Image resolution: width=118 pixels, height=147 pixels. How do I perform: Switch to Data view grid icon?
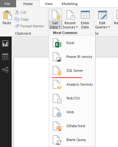[5, 57]
